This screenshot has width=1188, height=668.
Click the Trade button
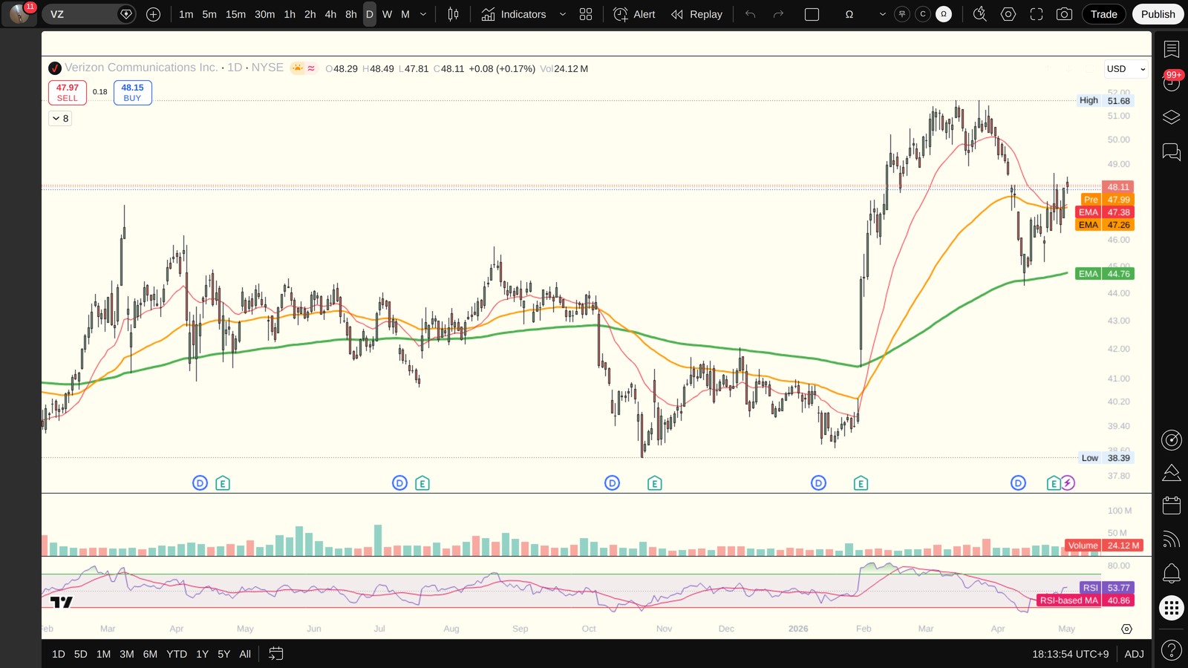[1103, 14]
